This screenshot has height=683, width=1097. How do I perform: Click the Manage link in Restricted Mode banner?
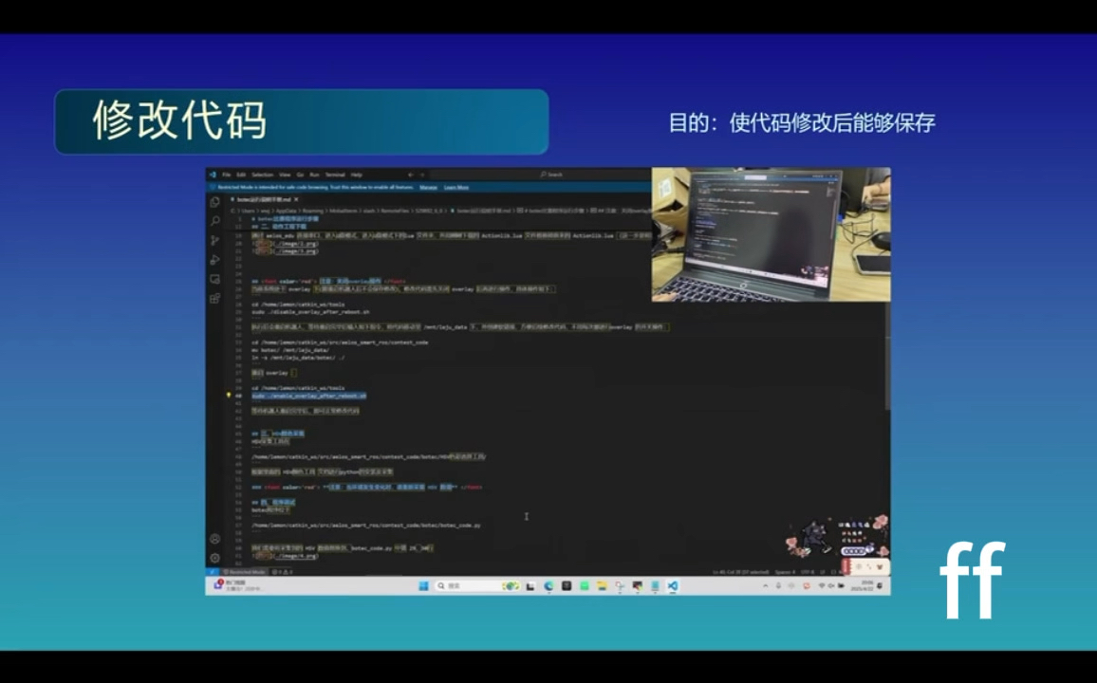(x=428, y=188)
